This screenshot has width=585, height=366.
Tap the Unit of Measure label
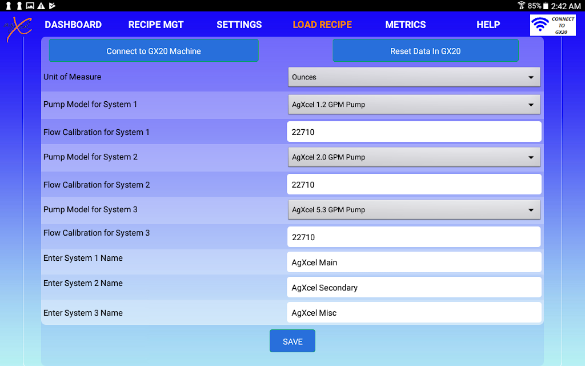tap(73, 77)
